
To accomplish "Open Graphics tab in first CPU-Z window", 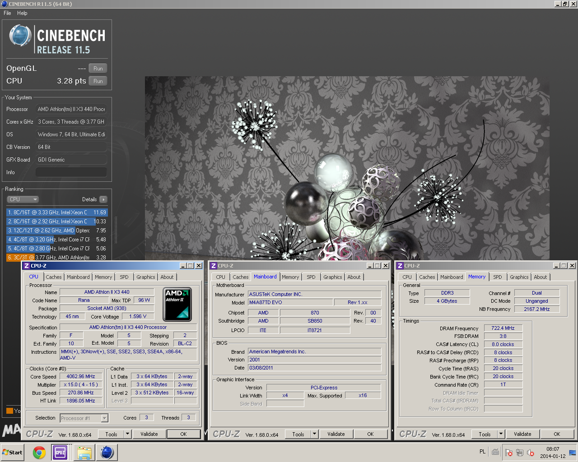I will coord(146,277).
